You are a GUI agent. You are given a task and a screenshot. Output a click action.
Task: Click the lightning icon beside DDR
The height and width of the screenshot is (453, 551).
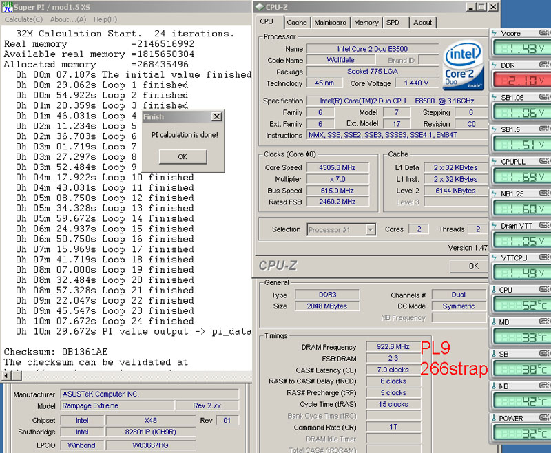tap(495, 65)
